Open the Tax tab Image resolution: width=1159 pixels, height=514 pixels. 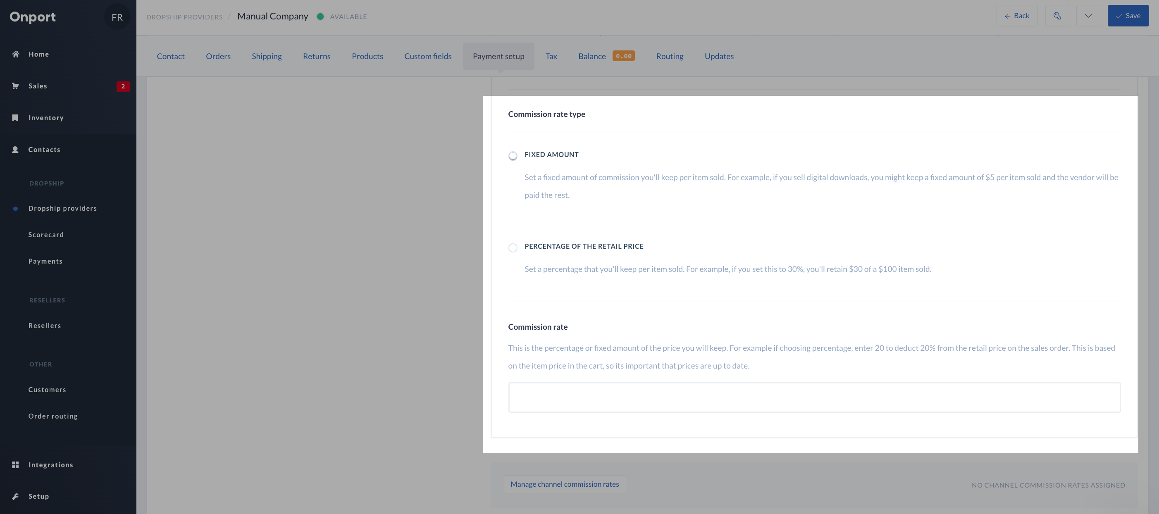coord(551,56)
